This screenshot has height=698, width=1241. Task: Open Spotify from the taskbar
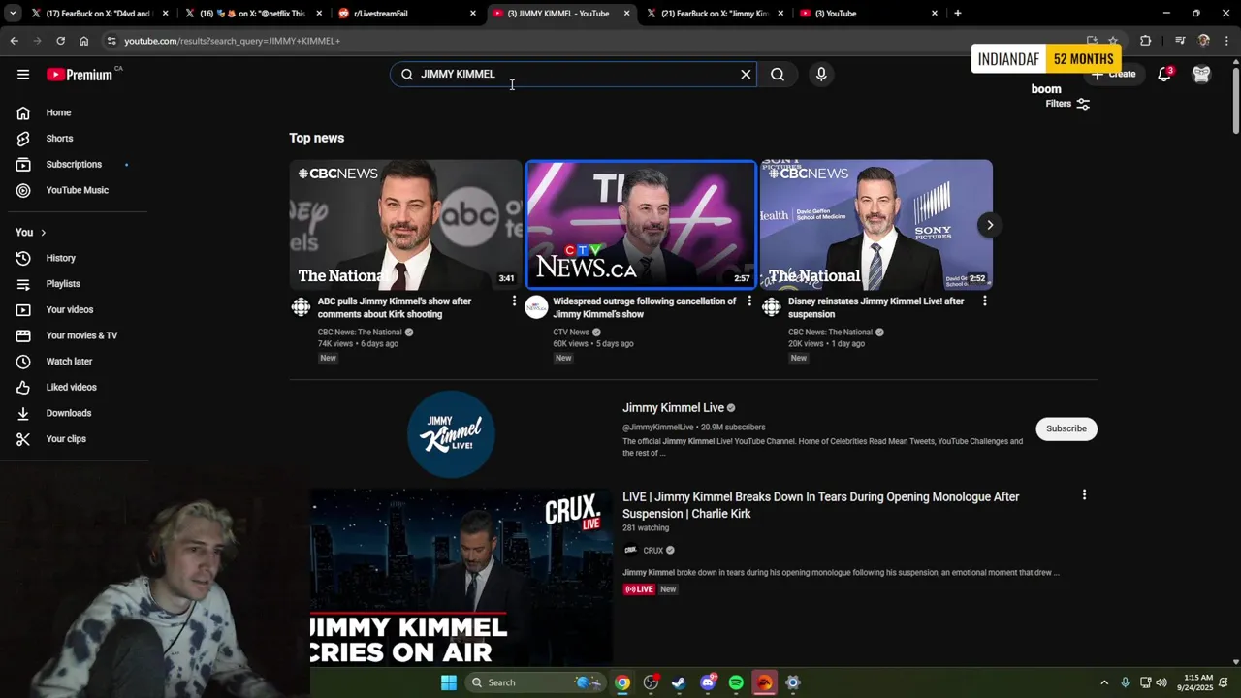pos(736,682)
